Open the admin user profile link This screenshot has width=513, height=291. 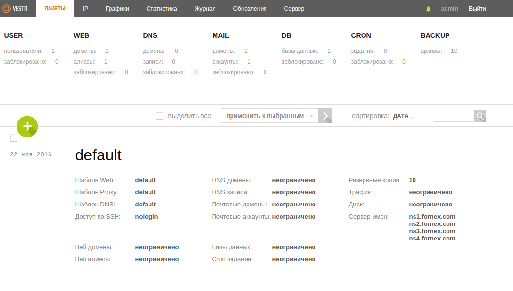[x=449, y=9]
